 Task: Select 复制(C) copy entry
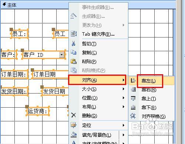(x=98, y=53)
